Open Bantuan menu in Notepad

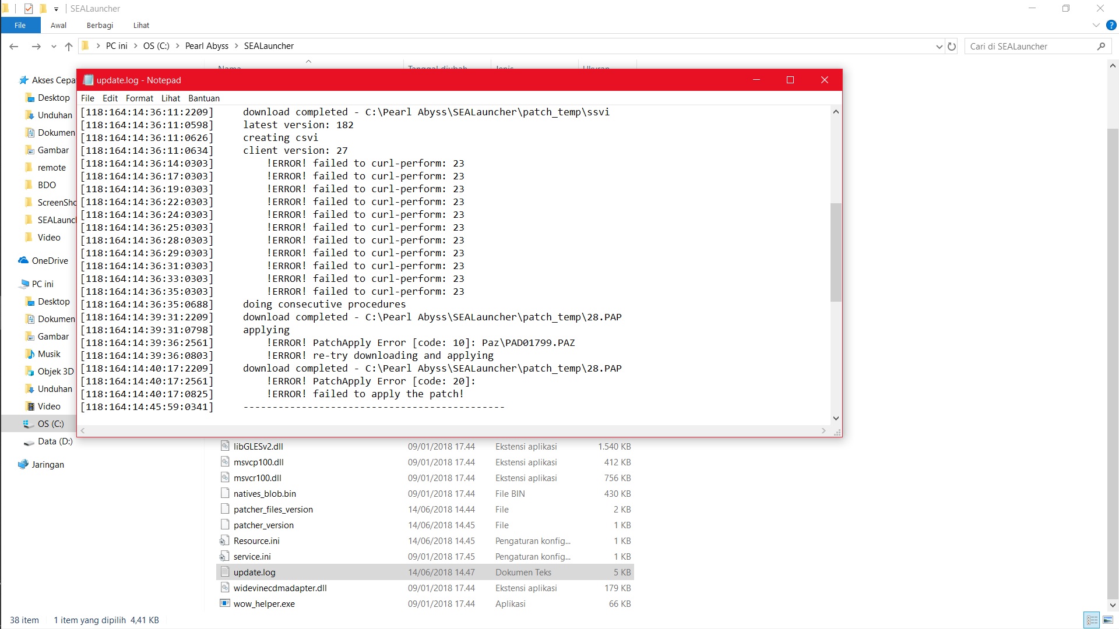point(204,98)
